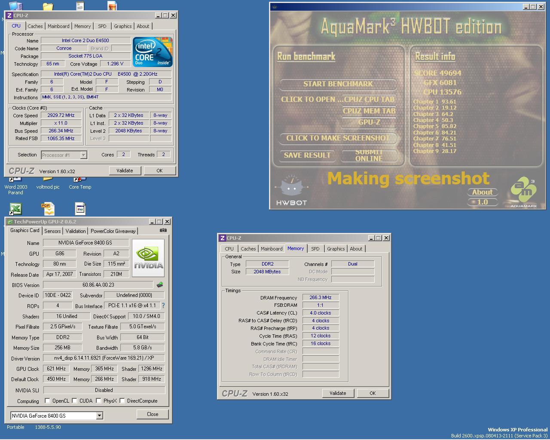550x440 pixels.
Task: Click the Excel desktop icon
Action: tap(16, 209)
